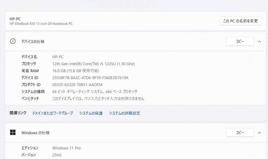
Task: Select product ID 00355-63320-70851-AAOEM
Action: 77,85
